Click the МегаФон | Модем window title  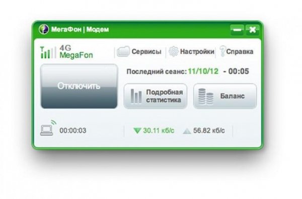tap(80, 30)
